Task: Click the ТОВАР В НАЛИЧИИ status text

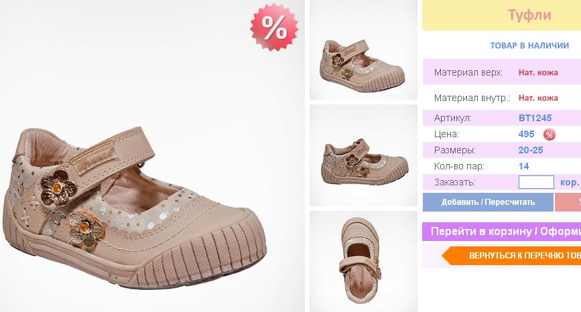Action: pos(529,46)
